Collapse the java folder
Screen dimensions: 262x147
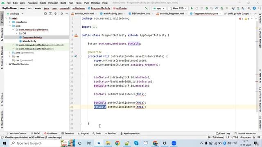[10, 26]
